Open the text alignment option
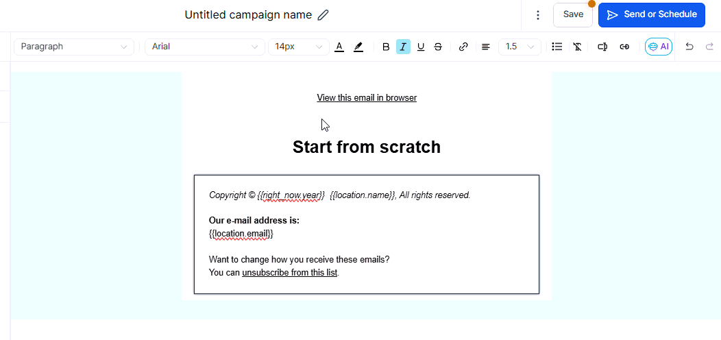This screenshot has height=340, width=721. (x=485, y=47)
